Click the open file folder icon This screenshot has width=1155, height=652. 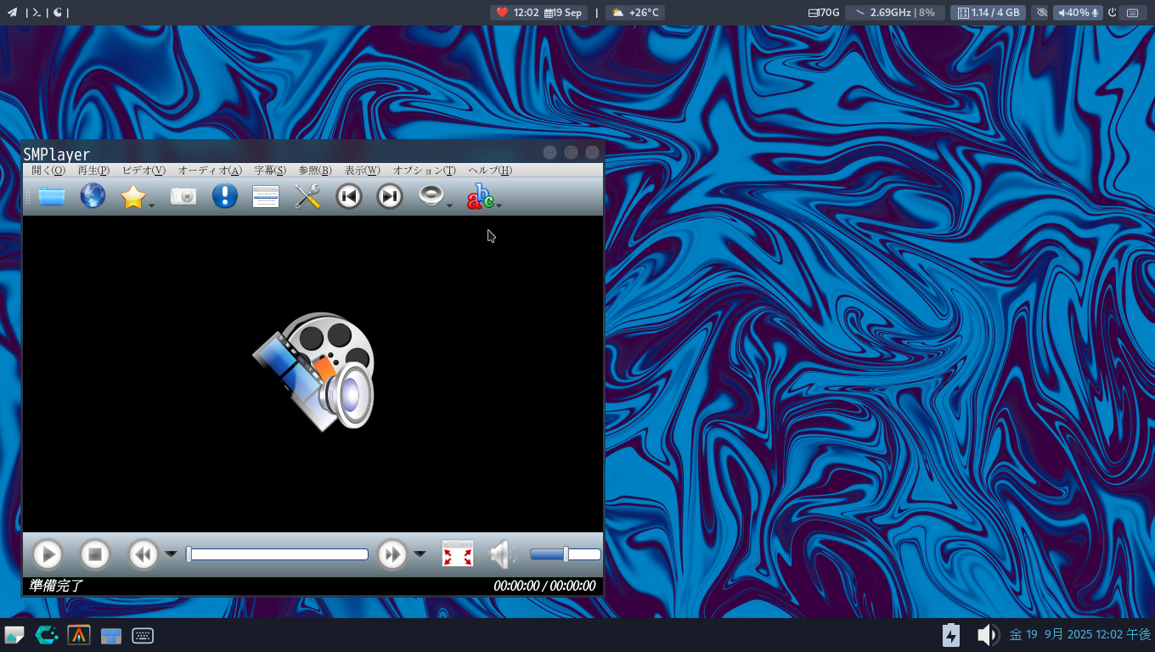(52, 196)
